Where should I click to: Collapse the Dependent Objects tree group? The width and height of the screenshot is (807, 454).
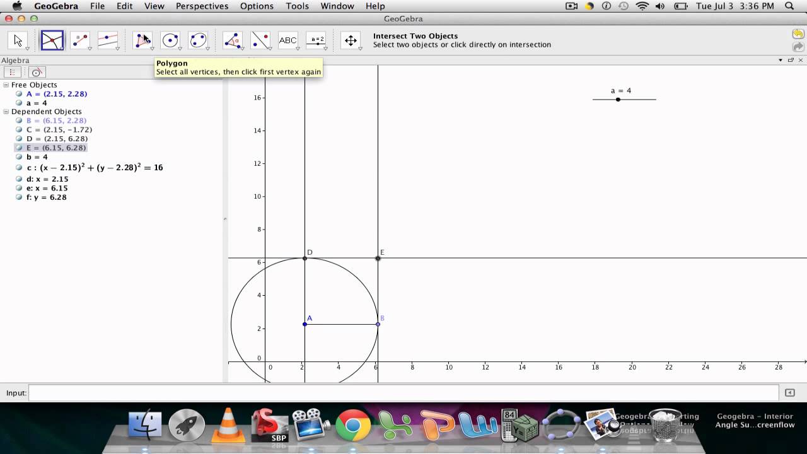pos(6,112)
